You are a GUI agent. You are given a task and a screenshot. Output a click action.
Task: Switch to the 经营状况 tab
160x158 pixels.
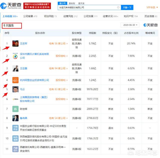pyautogui.click(x=110, y=16)
